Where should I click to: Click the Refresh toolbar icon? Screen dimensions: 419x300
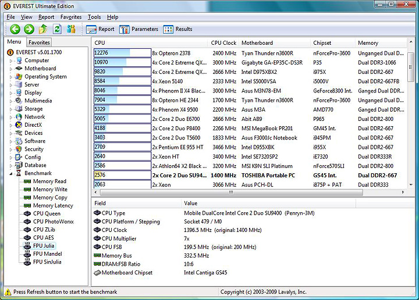pyautogui.click(x=57, y=29)
